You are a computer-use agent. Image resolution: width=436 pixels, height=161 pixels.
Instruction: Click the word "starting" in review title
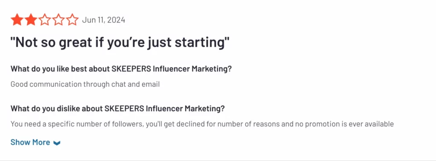pos(199,43)
